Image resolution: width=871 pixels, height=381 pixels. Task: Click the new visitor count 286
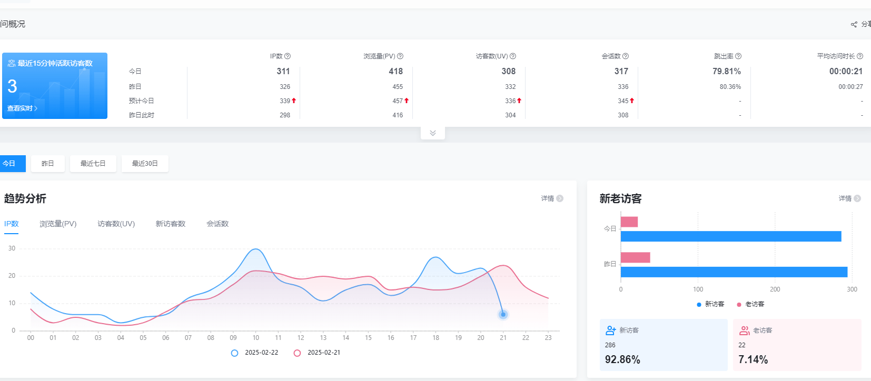tap(610, 345)
